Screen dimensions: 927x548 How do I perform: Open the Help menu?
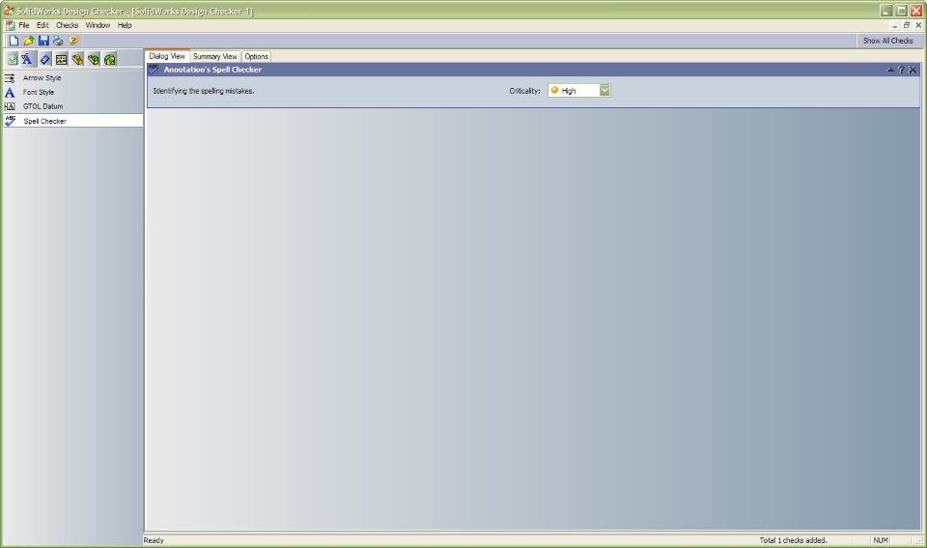(x=125, y=25)
